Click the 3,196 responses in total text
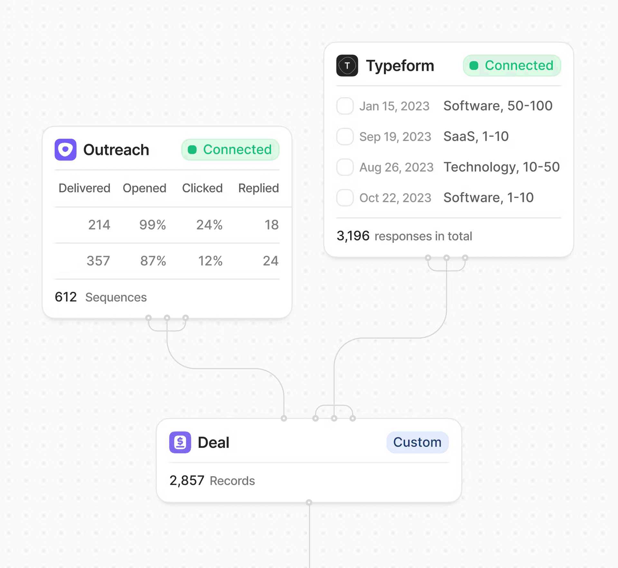The width and height of the screenshot is (618, 568). coord(404,236)
